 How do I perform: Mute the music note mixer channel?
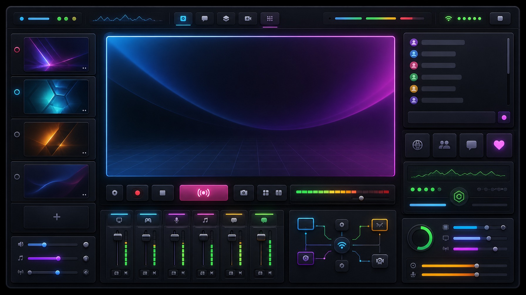212,273
